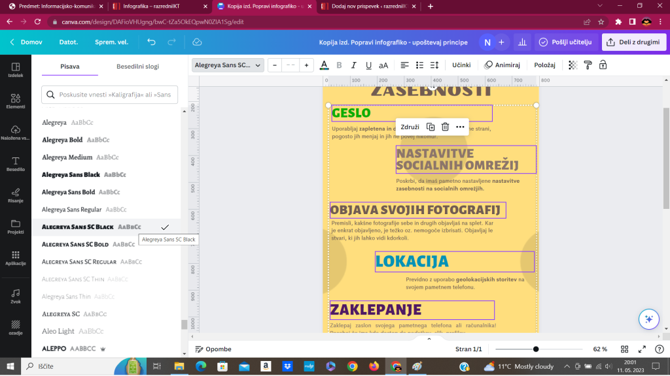Screen dimensions: 670x376
Task: Toggle italic formatting
Action: (353, 65)
